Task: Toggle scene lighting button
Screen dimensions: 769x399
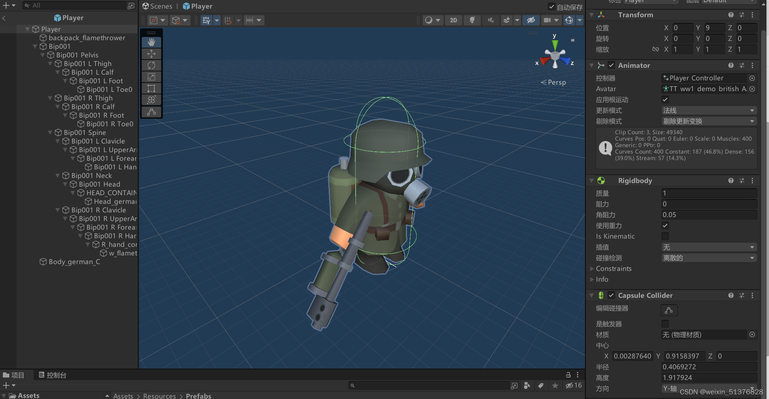Action: click(472, 20)
